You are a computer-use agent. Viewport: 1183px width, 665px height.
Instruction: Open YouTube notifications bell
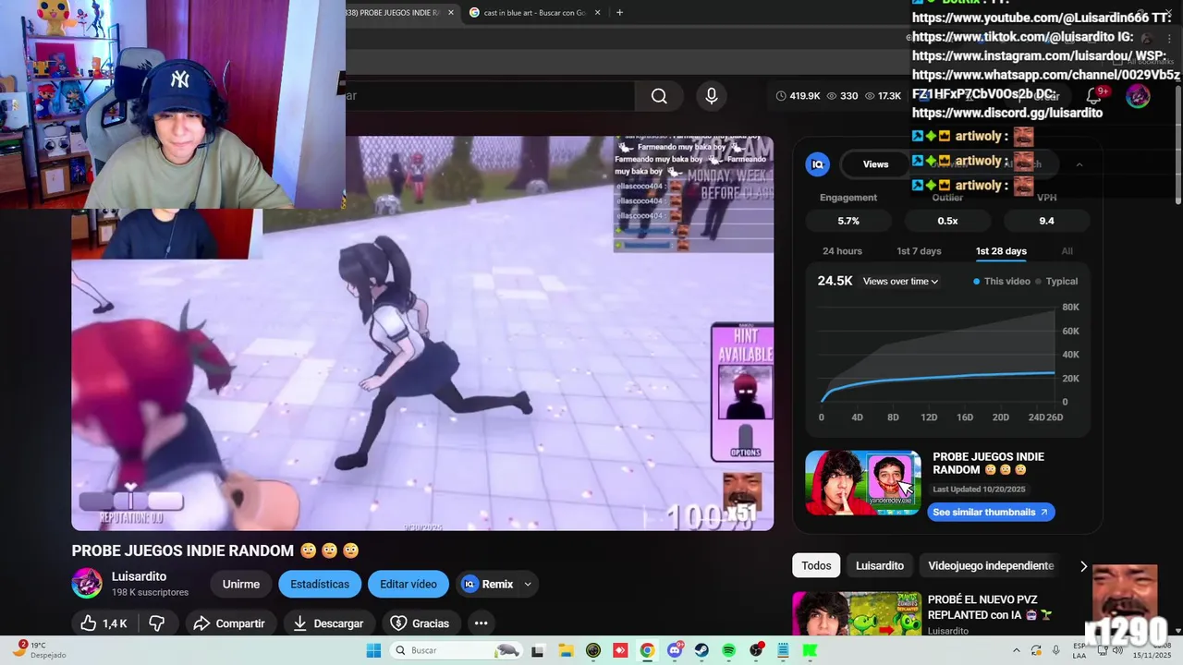[x=1094, y=96]
